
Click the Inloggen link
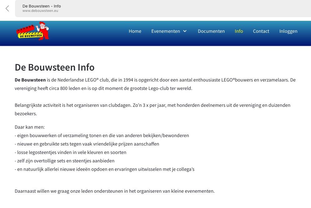coord(288,31)
